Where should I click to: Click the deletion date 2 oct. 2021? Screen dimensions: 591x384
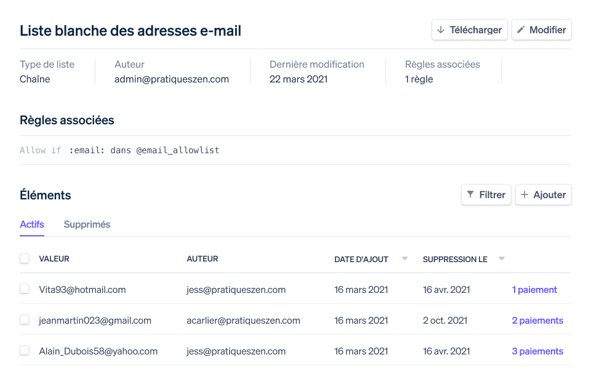tap(444, 321)
